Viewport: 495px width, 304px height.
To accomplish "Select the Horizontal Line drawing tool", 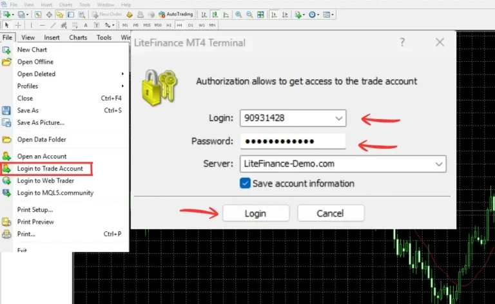I will pos(43,25).
